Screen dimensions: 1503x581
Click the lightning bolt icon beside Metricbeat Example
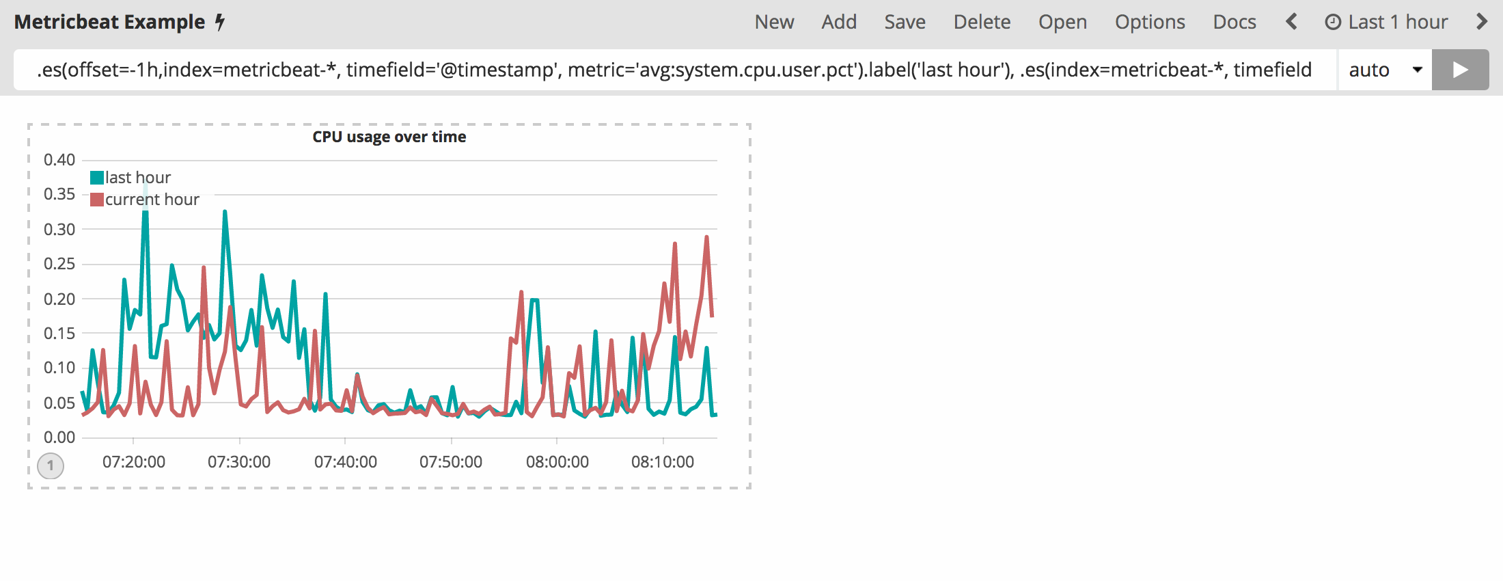pos(220,22)
